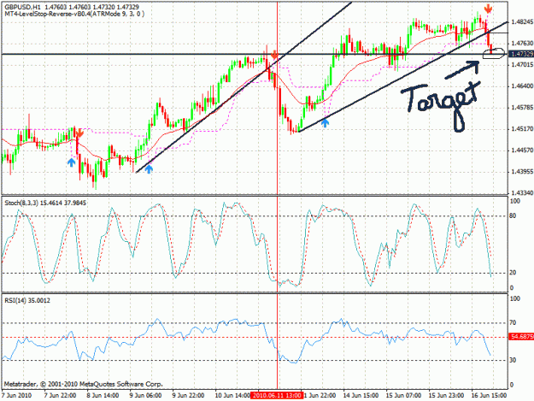Image resolution: width=534 pixels, height=401 pixels.
Task: Click the 1.45785 price scale label
Action: coord(521,108)
